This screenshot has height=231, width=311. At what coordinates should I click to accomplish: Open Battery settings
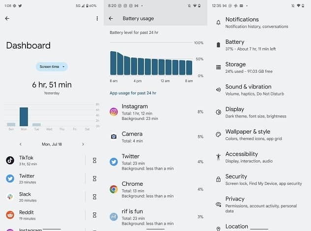[x=259, y=45]
